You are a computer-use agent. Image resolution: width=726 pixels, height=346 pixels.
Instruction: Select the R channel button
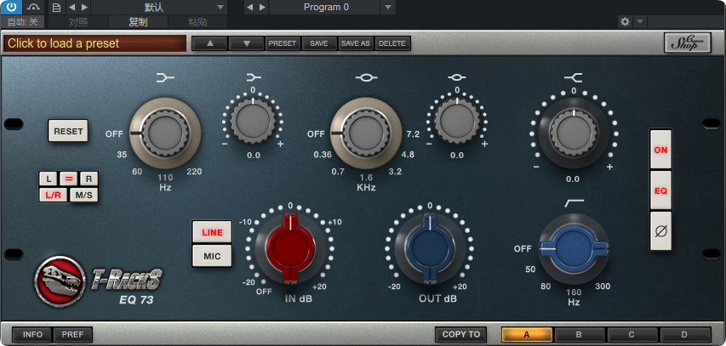pyautogui.click(x=89, y=179)
